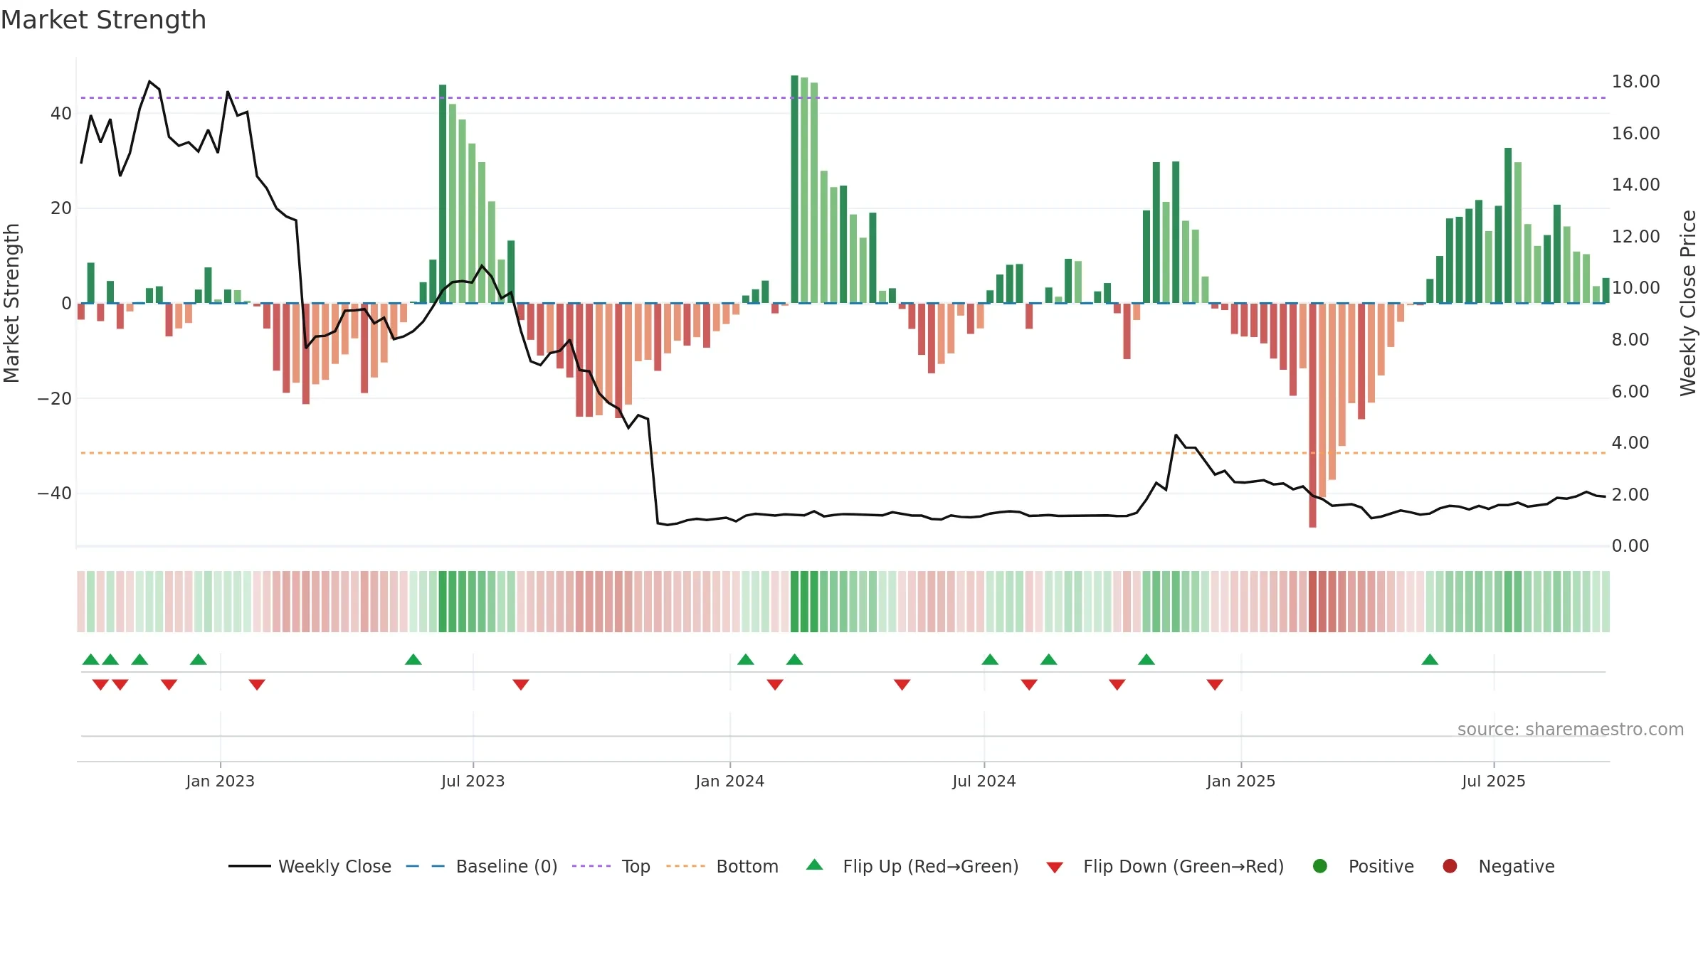Click the darkest green heat strip cell in February 2024
Screen dimensions: 1708x960
(x=794, y=602)
